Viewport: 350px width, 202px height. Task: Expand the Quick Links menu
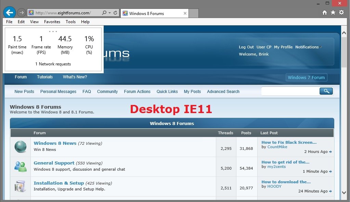(x=167, y=92)
